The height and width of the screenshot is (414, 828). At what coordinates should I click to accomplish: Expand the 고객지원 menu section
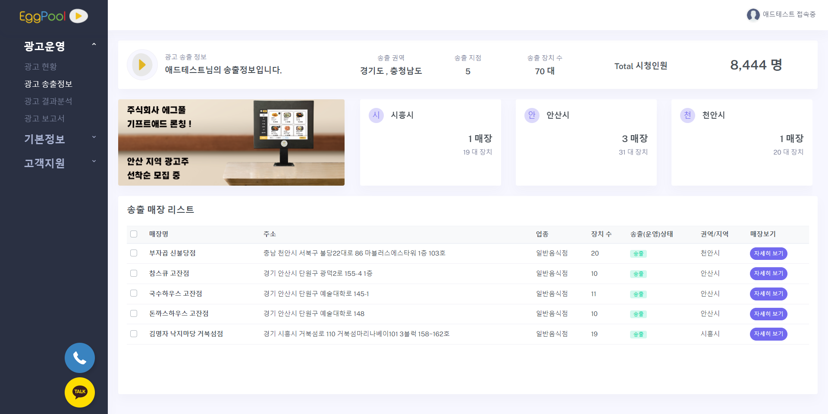tap(60, 163)
